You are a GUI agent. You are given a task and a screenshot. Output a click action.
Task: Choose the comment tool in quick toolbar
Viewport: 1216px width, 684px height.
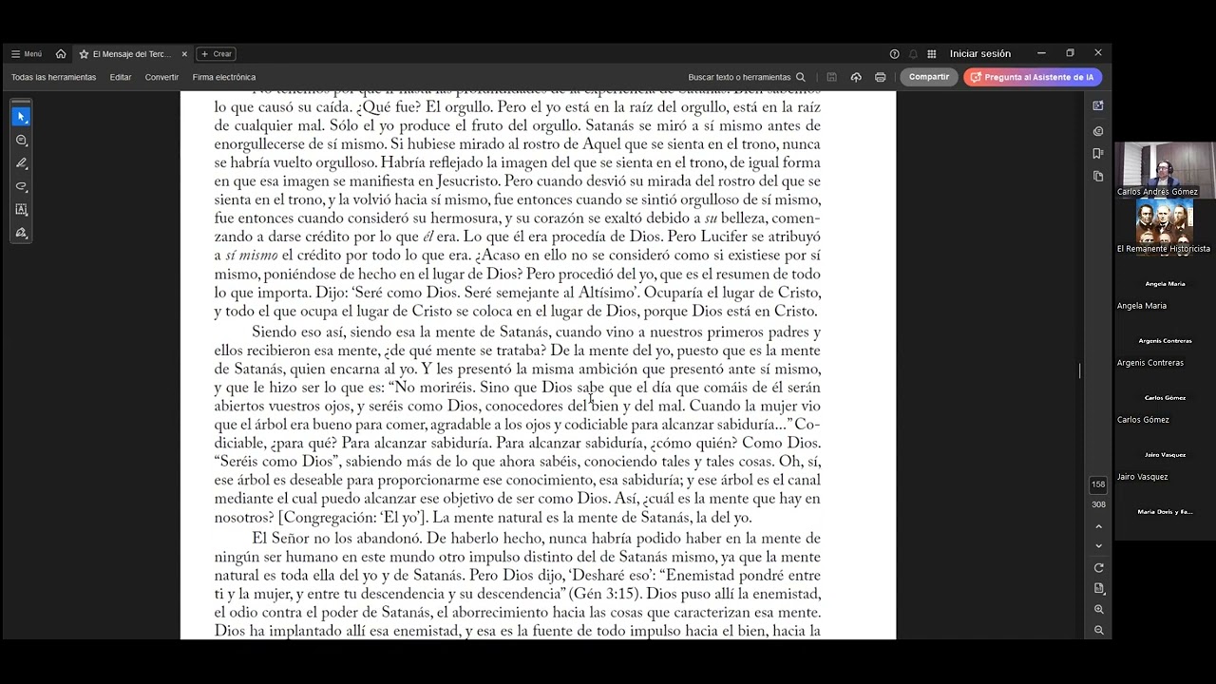(x=21, y=140)
